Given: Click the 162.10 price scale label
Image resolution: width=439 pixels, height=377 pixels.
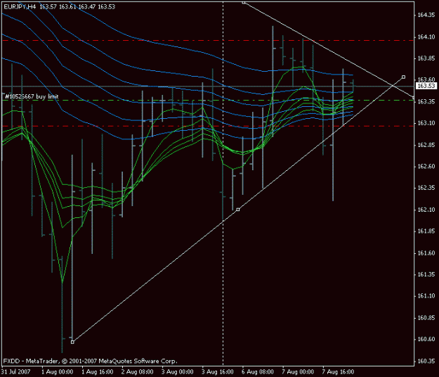Looking at the screenshot, I should (x=426, y=210).
